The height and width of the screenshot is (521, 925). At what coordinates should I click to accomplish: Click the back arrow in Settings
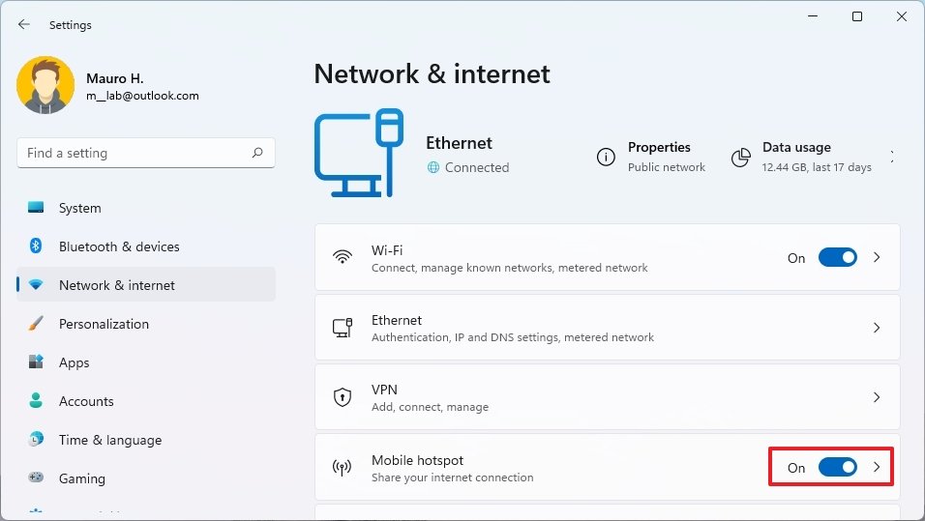24,25
